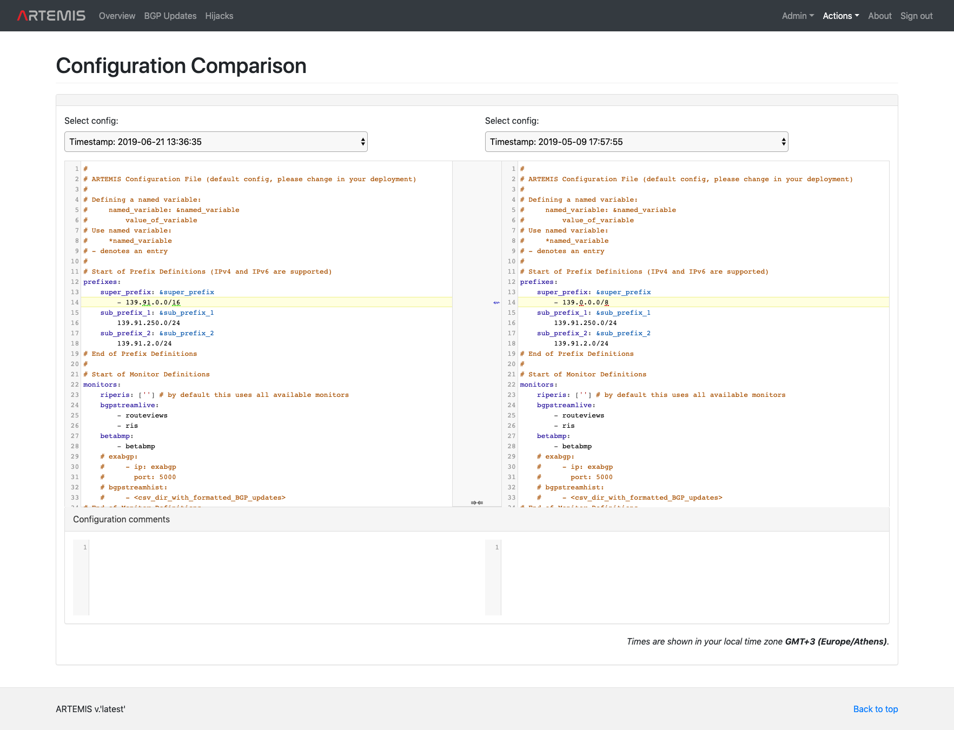
Task: Click the merge-change arrow beside highlighted line 14
Action: [495, 303]
